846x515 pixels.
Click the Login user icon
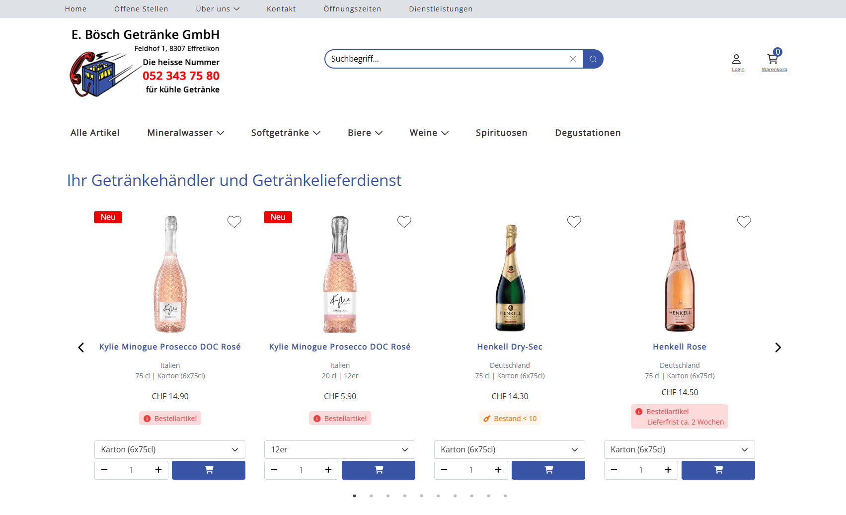[x=737, y=59]
